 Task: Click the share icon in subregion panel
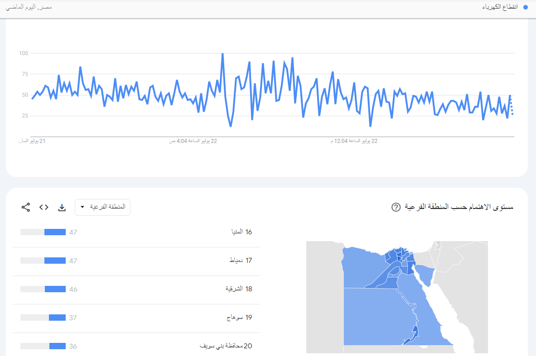[26, 207]
